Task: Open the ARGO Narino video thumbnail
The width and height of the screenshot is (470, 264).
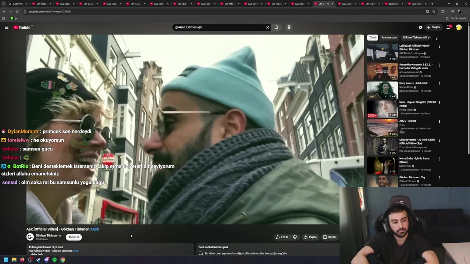Action: [382, 128]
